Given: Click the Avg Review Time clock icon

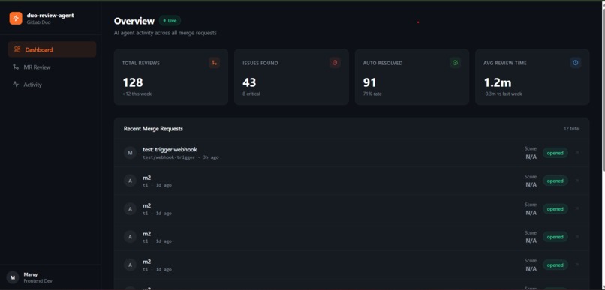Looking at the screenshot, I should (x=576, y=63).
